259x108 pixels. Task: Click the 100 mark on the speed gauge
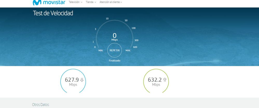133,28
